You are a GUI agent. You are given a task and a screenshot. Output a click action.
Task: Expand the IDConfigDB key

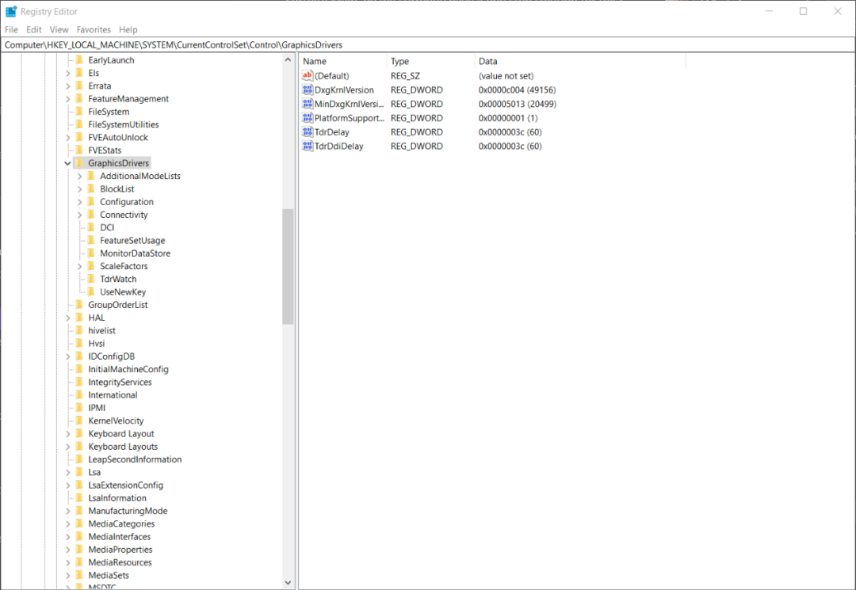coord(67,356)
